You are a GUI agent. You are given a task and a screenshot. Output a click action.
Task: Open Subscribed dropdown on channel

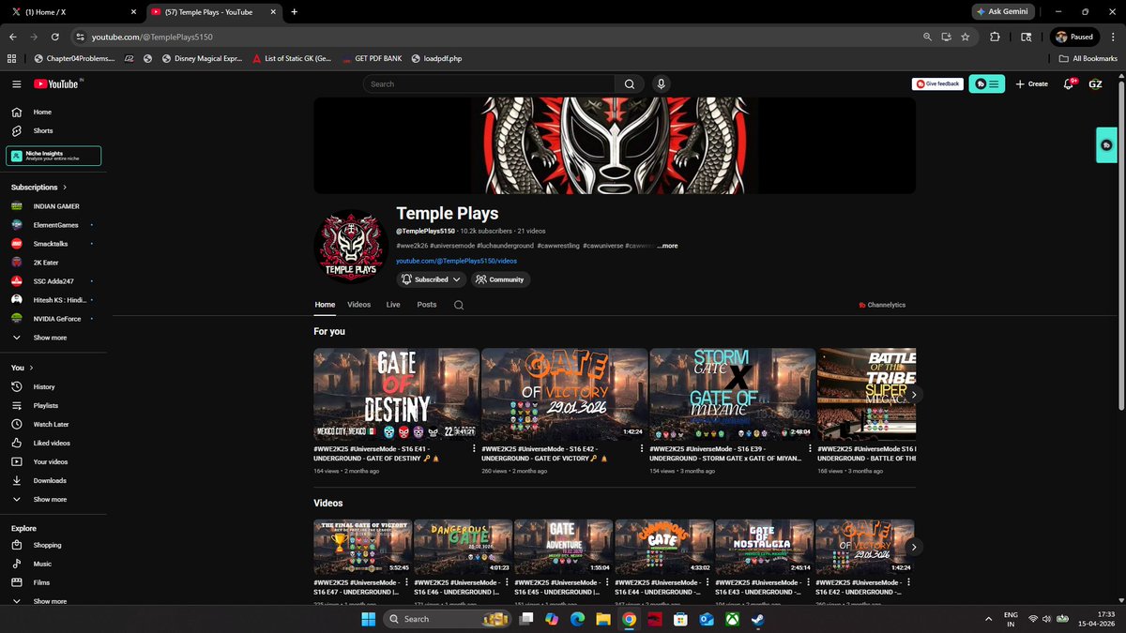tap(432, 279)
